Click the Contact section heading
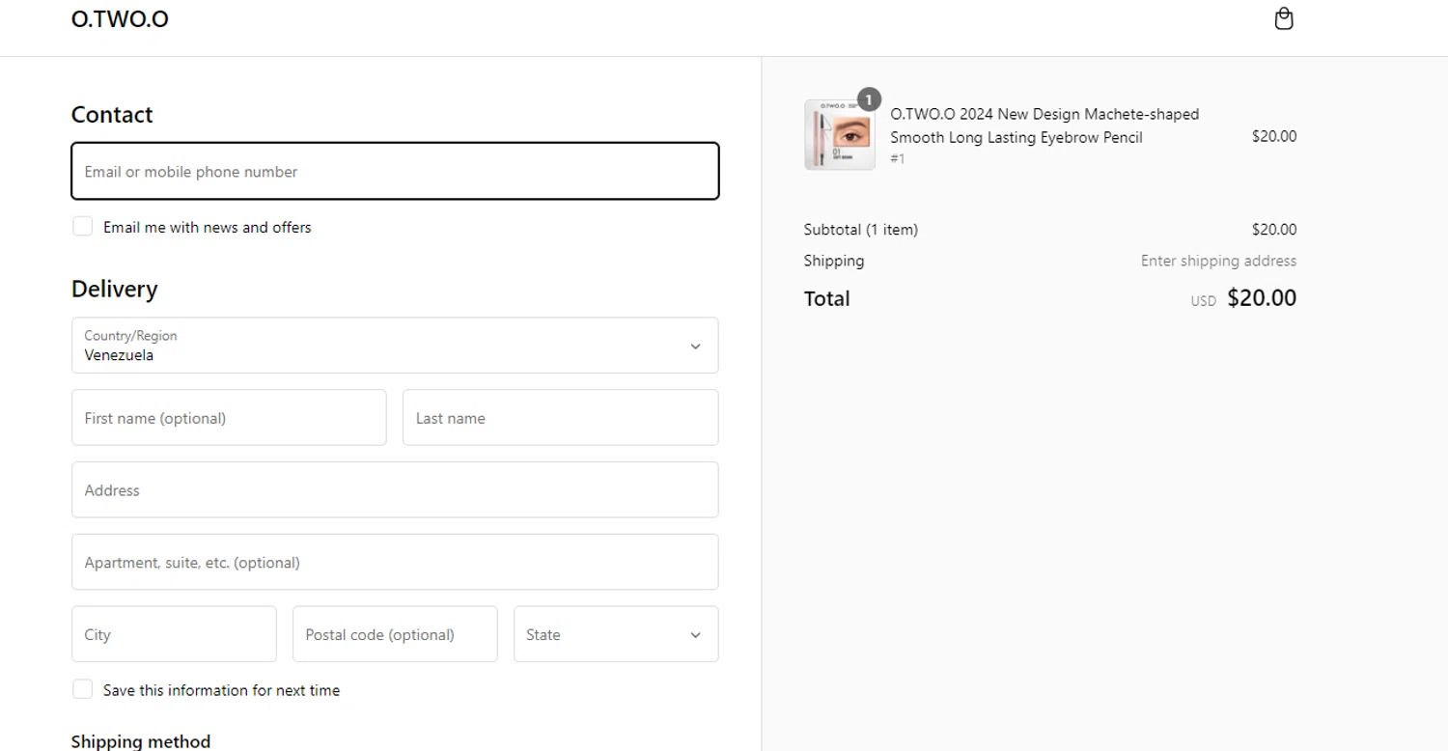Image resolution: width=1448 pixels, height=751 pixels. (112, 114)
